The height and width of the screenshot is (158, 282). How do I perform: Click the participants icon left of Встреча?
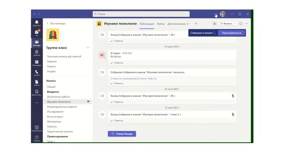[x=215, y=24]
